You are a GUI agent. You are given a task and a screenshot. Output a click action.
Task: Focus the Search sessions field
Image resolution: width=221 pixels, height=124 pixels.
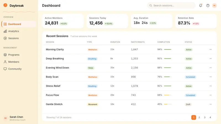click(171, 6)
